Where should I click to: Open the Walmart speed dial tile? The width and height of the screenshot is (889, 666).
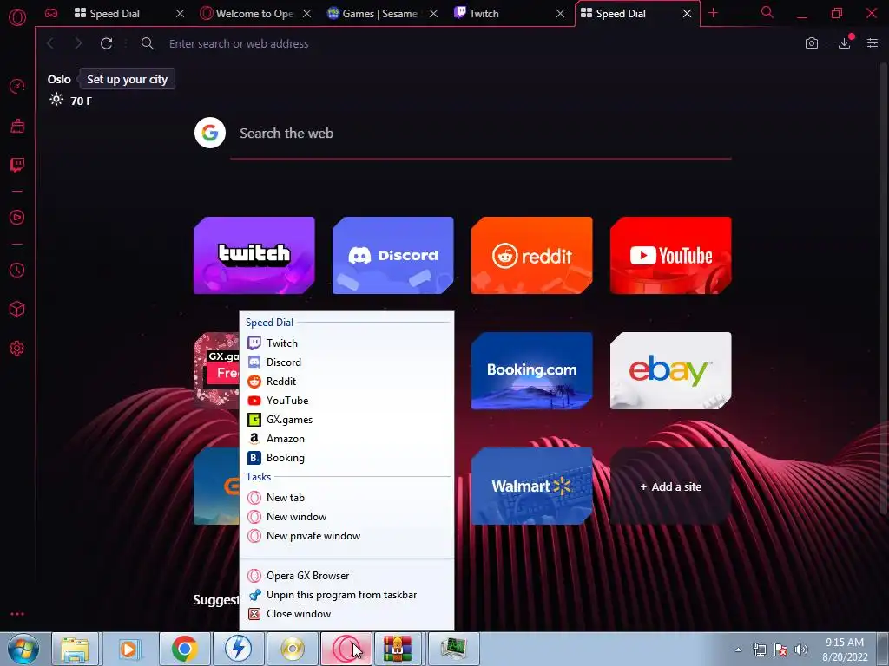click(532, 486)
